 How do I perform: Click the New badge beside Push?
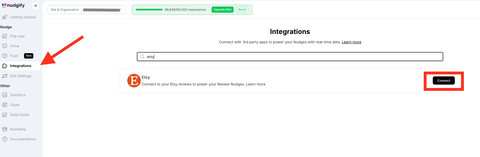click(x=29, y=56)
